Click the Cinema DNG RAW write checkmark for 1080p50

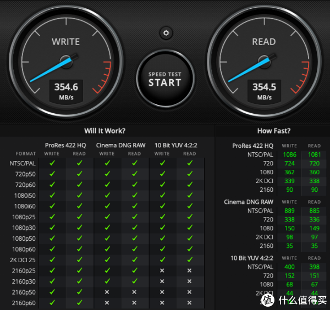point(107,238)
